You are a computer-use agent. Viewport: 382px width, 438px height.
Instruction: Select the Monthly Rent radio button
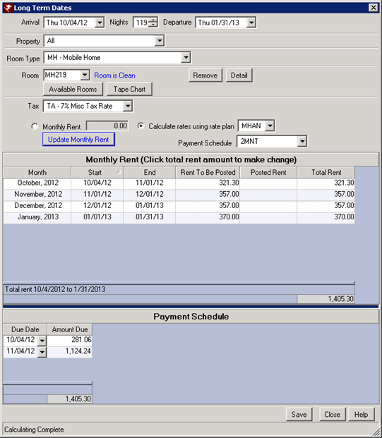coord(35,126)
